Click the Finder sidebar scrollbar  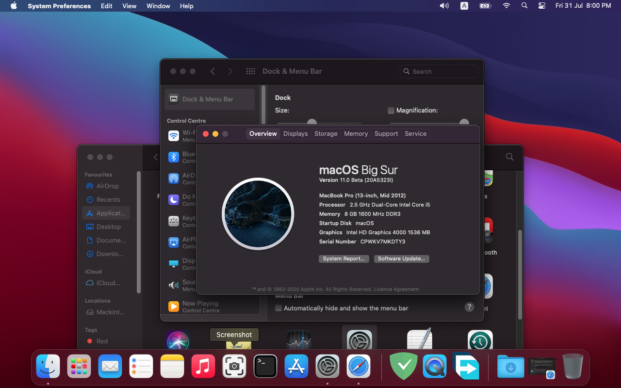tap(139, 232)
